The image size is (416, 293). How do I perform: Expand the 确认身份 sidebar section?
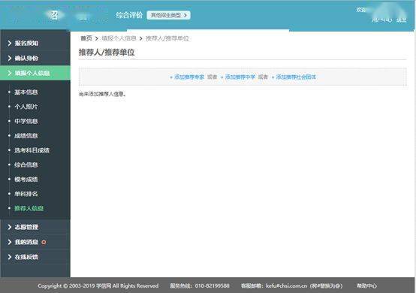(35, 58)
